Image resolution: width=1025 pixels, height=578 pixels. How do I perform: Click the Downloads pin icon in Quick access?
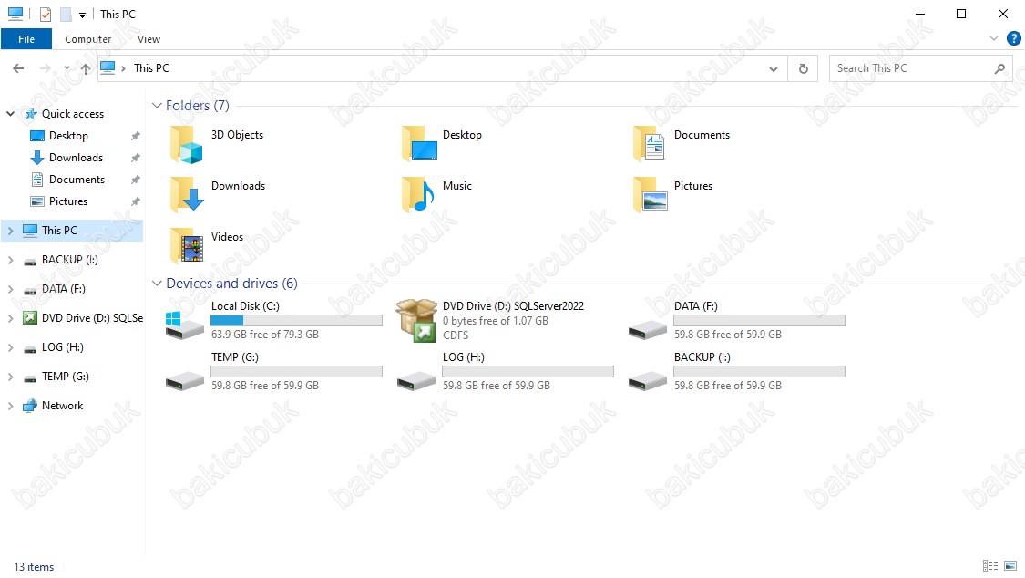point(136,159)
